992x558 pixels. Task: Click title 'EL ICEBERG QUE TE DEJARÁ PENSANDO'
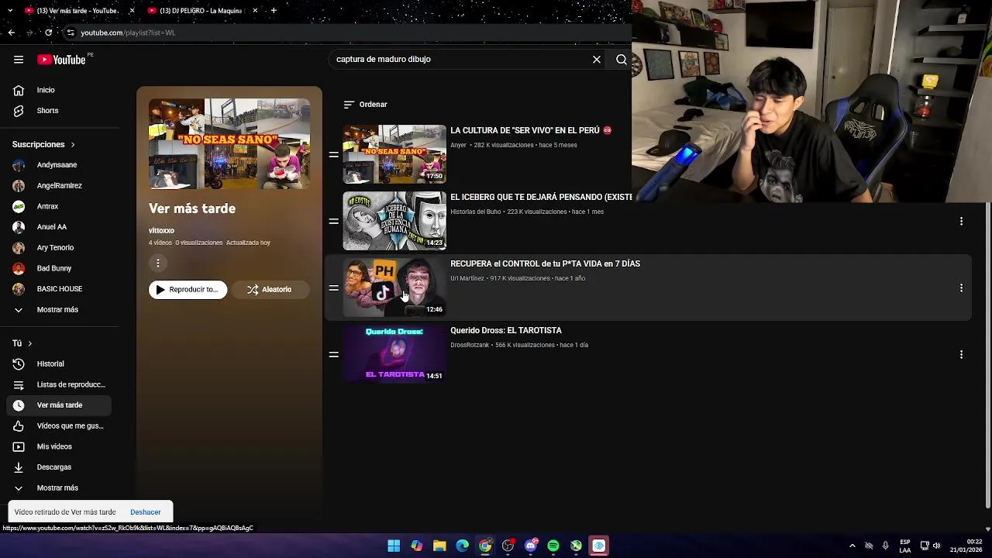pos(541,198)
